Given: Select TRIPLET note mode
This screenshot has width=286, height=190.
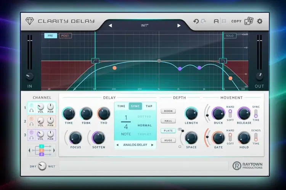Looking at the screenshot, I should pyautogui.click(x=145, y=134).
